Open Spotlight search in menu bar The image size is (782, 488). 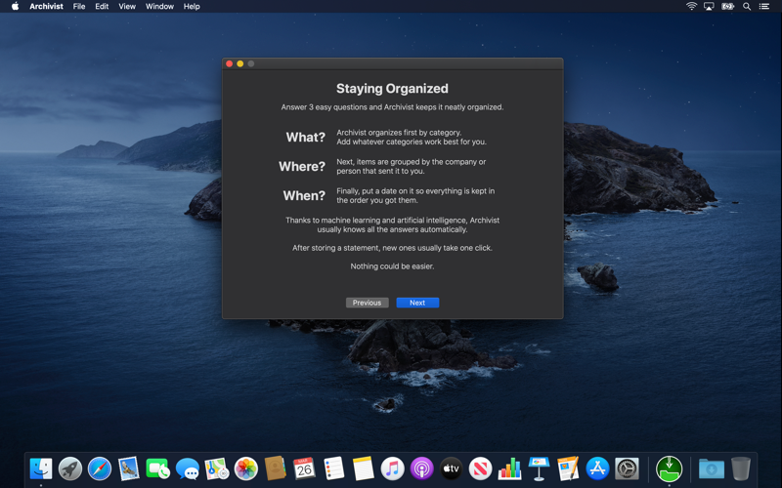[x=747, y=7]
